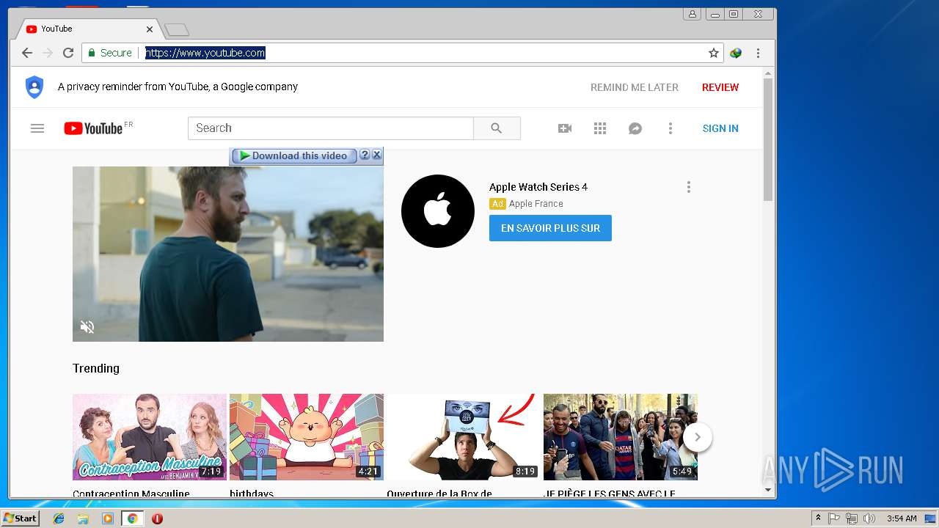Click REMIND ME LATER

click(x=635, y=87)
